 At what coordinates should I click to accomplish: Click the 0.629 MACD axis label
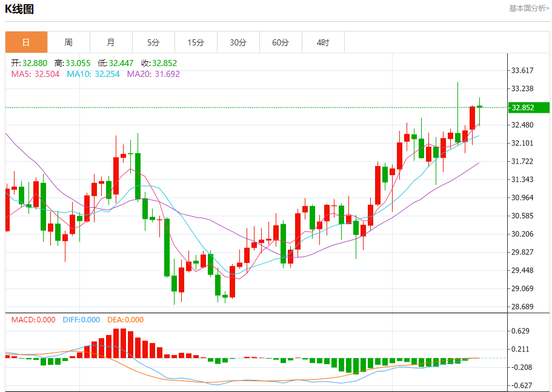(x=520, y=331)
